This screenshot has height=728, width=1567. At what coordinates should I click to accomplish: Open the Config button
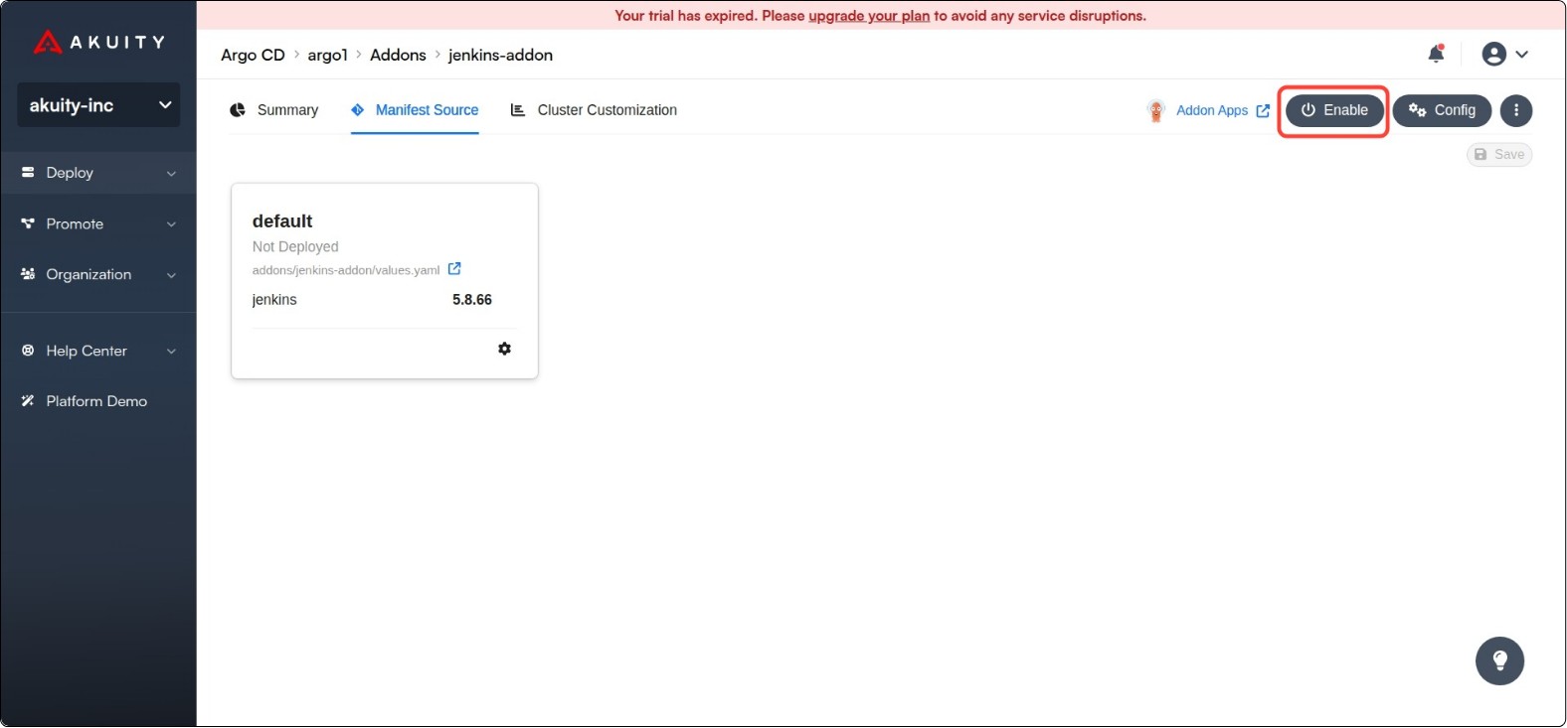point(1442,110)
